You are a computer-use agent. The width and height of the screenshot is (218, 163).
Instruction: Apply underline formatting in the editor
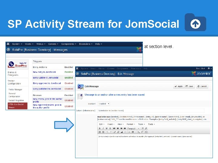107,129
